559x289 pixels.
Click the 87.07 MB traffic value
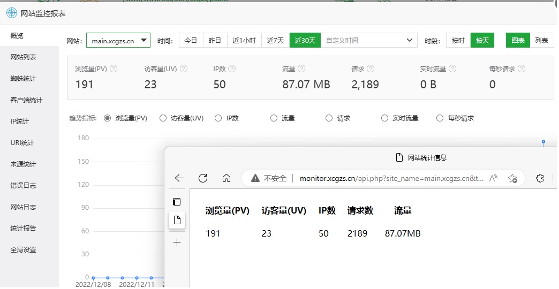306,85
